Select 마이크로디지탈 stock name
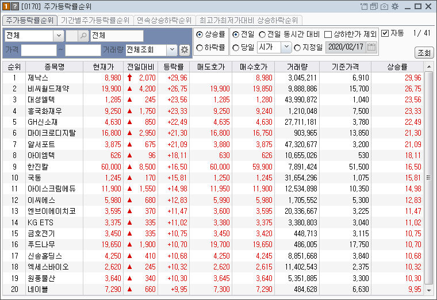The width and height of the screenshot is (437, 300). pos(52,133)
